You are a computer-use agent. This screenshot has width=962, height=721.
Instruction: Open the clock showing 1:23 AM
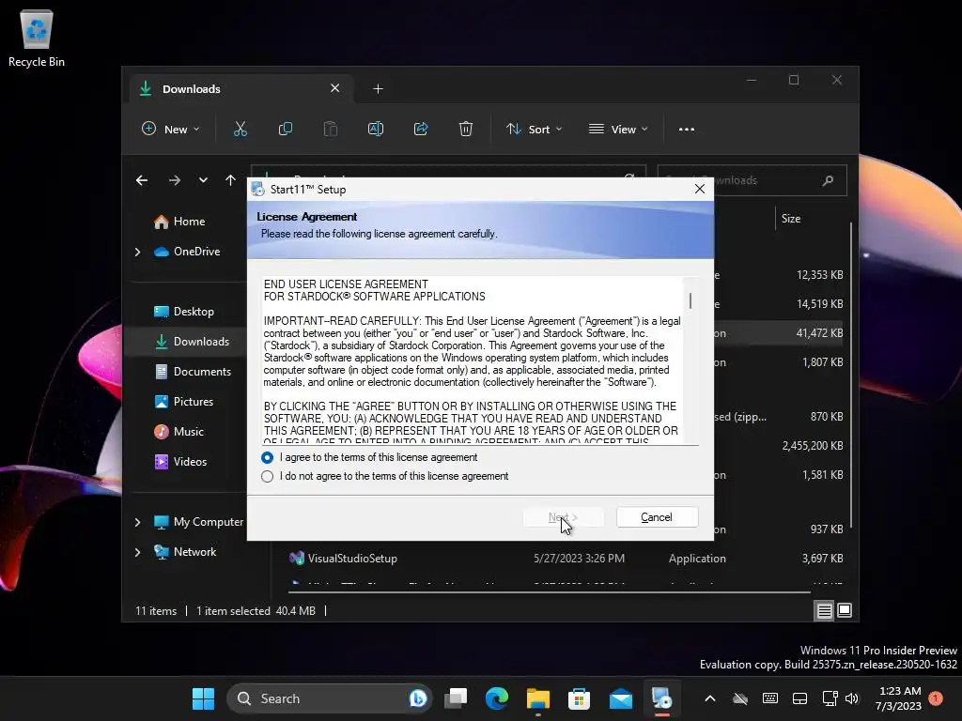pos(898,698)
